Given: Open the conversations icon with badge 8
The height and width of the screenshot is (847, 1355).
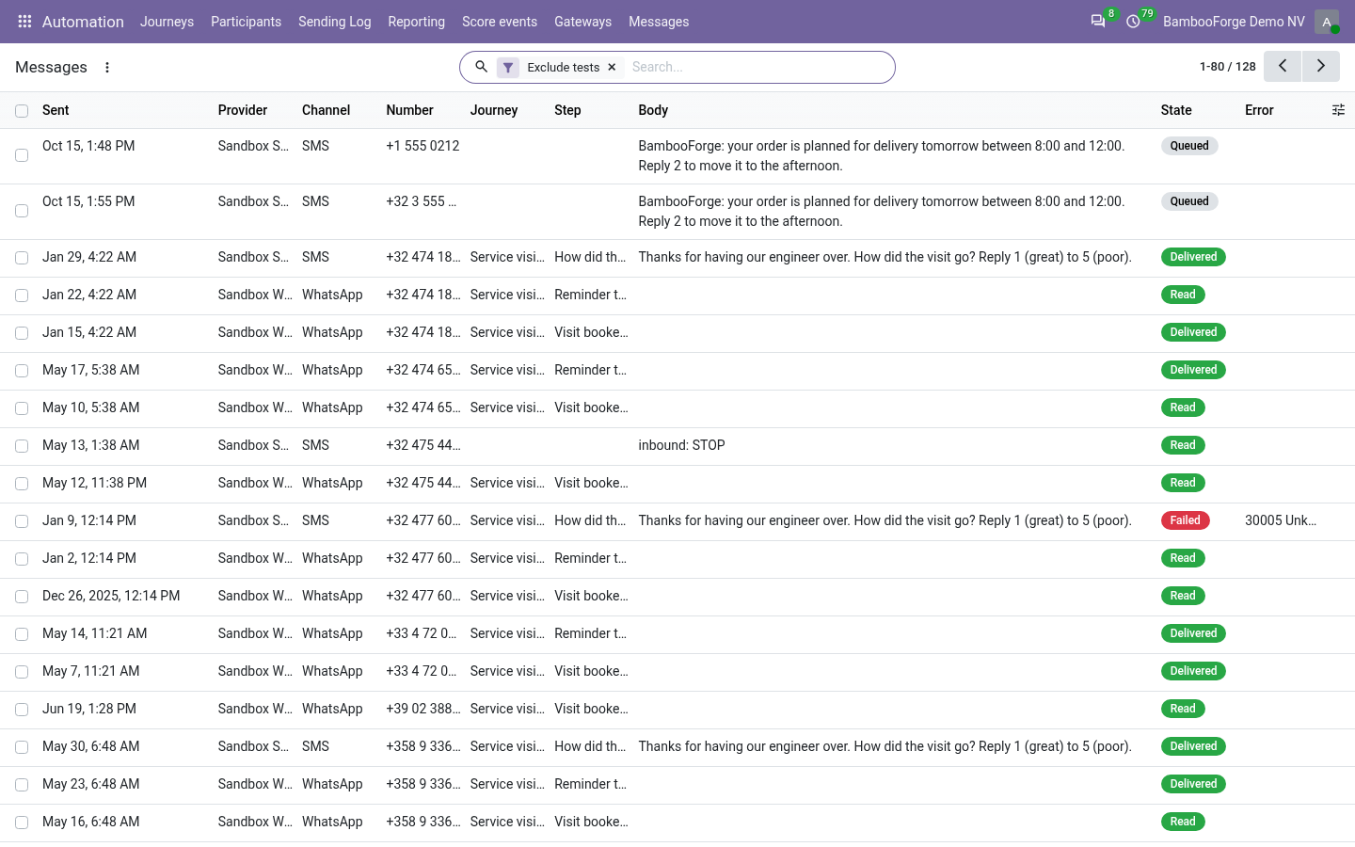Looking at the screenshot, I should (x=1098, y=22).
